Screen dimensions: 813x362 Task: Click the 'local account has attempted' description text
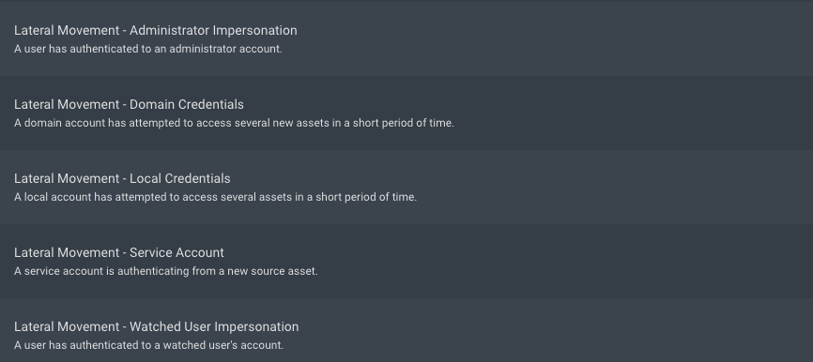215,197
